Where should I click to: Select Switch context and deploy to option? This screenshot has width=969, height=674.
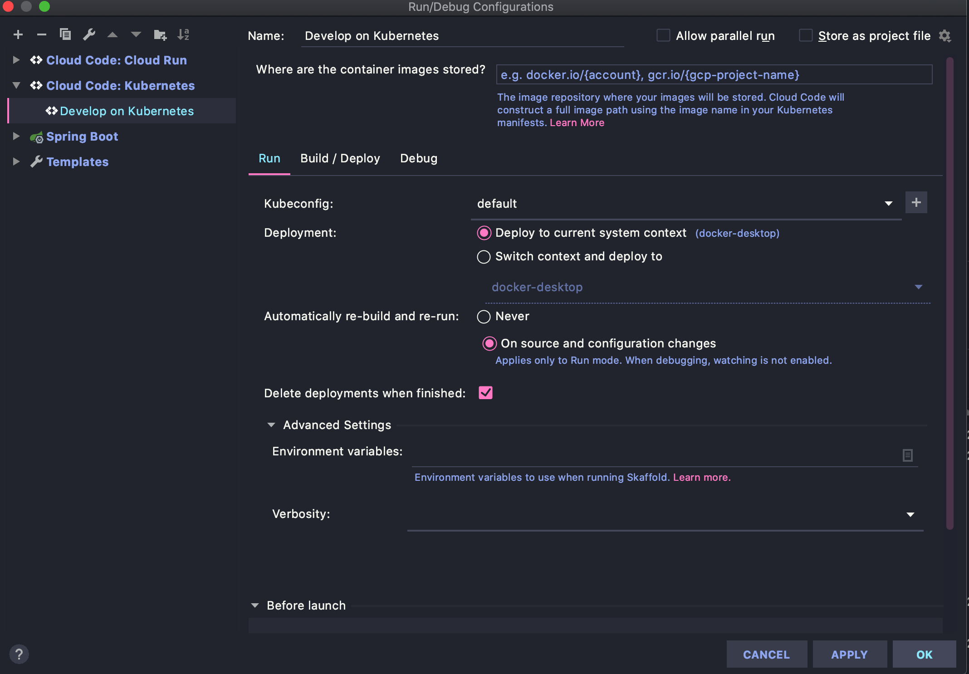point(484,257)
